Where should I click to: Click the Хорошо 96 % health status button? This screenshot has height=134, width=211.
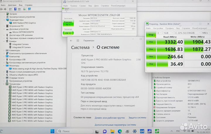(68, 23)
